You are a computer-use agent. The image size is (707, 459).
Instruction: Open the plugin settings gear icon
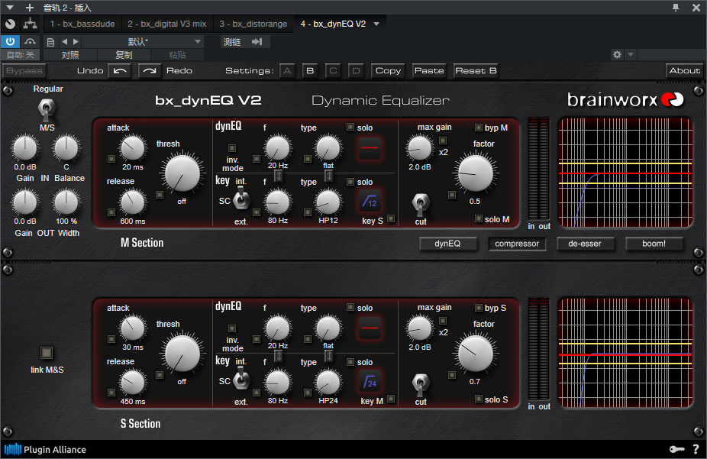pos(617,54)
